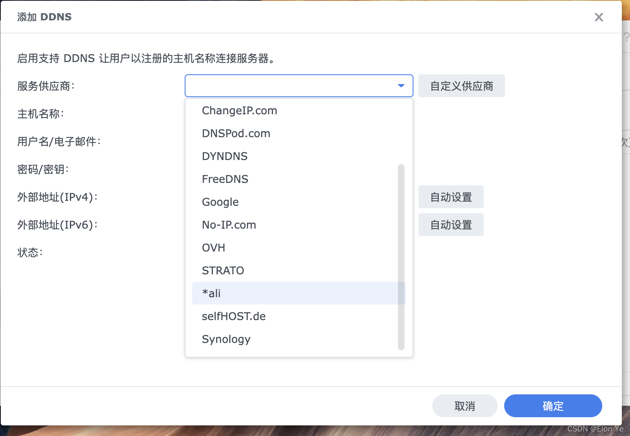The height and width of the screenshot is (436, 630).
Task: Cancel the dialog using 取消
Action: [x=465, y=406]
